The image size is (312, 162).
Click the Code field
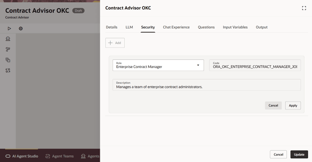pyautogui.click(x=255, y=65)
